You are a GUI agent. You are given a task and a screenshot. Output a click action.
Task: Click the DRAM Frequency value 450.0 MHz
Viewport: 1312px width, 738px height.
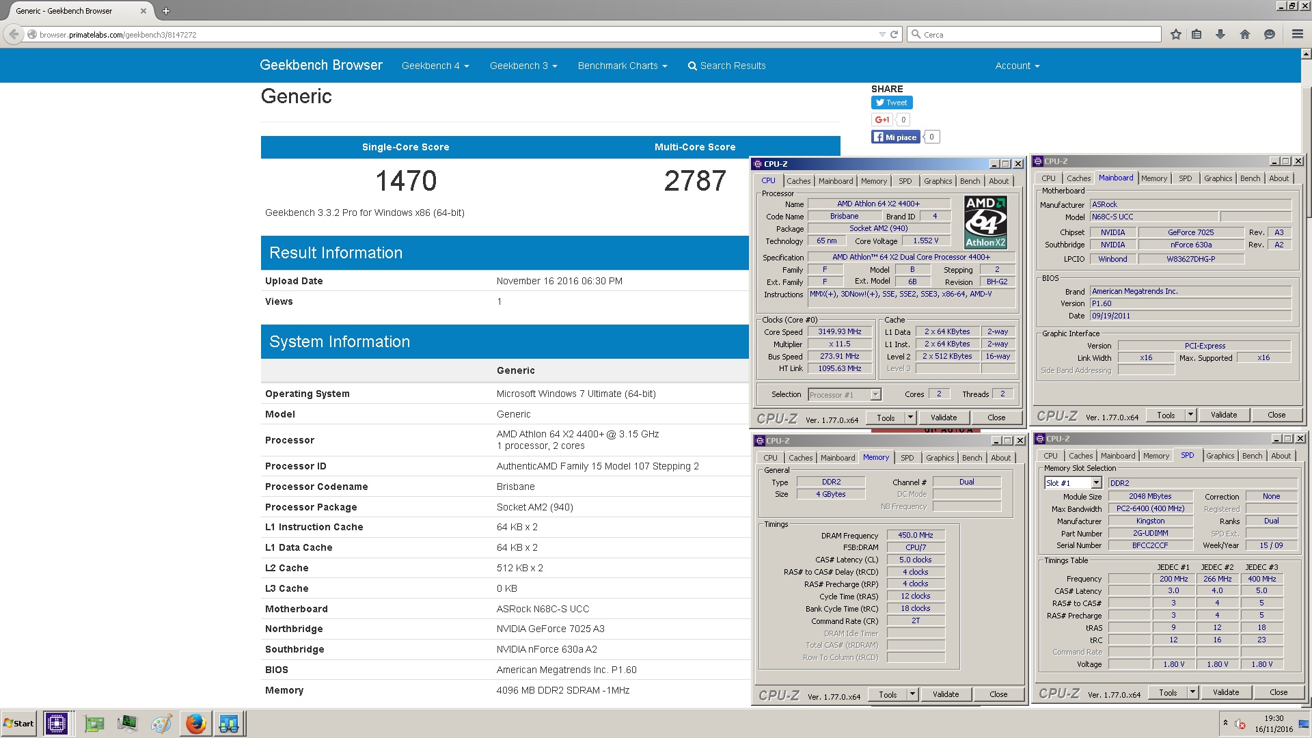915,535
